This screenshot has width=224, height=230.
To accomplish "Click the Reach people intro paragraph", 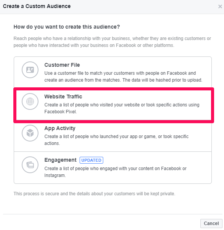I will pos(112,42).
